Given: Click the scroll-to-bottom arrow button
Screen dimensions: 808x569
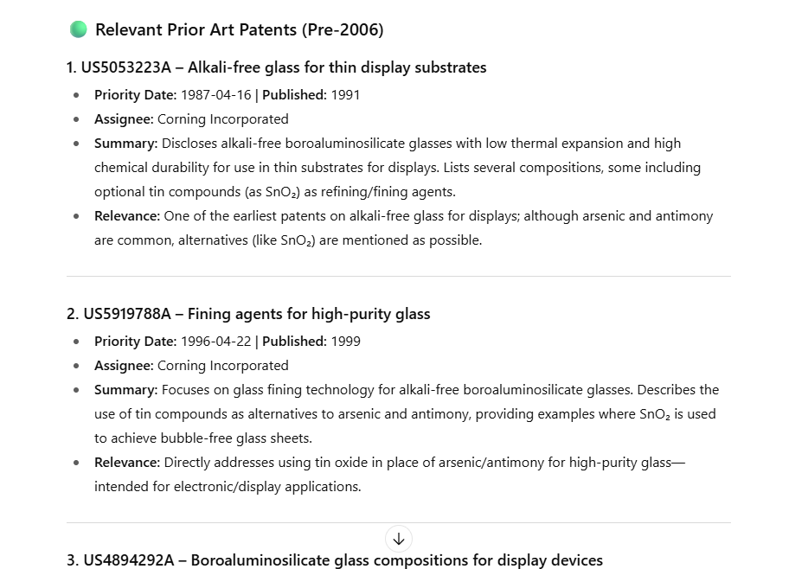Looking at the screenshot, I should pos(398,539).
